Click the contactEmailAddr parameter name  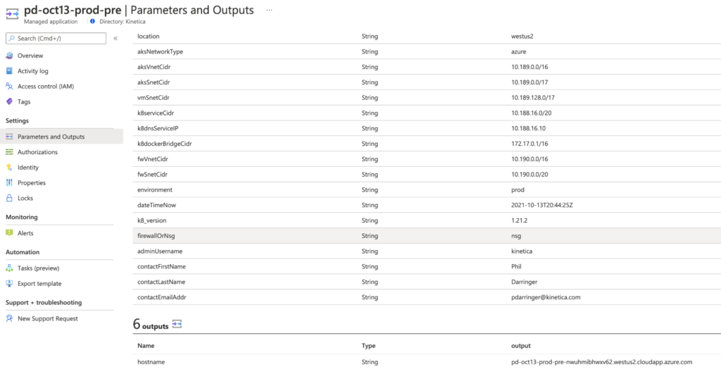[x=162, y=297]
